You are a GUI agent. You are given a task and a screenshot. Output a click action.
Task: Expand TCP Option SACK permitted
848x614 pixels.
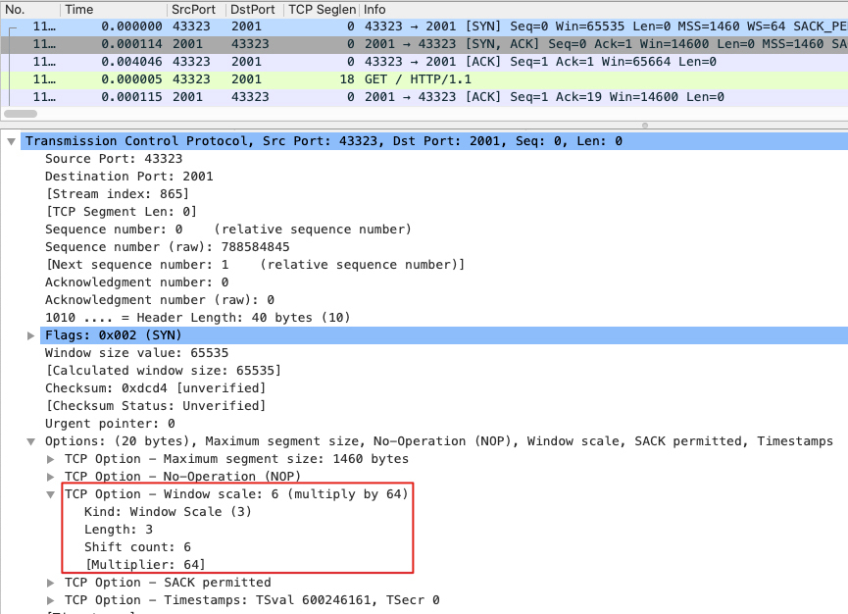pyautogui.click(x=50, y=584)
